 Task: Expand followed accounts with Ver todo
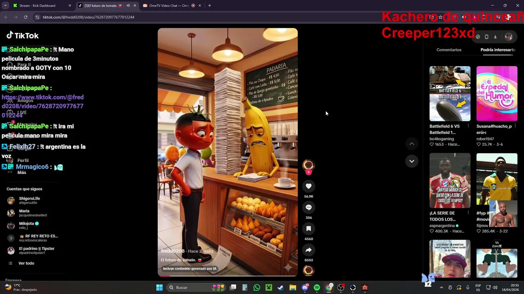[x=26, y=263]
